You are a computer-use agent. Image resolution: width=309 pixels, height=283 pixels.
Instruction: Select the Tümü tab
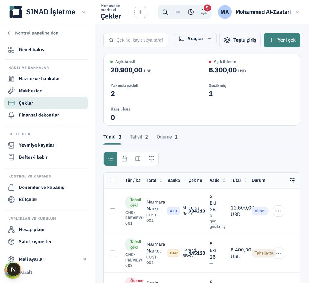click(x=112, y=137)
